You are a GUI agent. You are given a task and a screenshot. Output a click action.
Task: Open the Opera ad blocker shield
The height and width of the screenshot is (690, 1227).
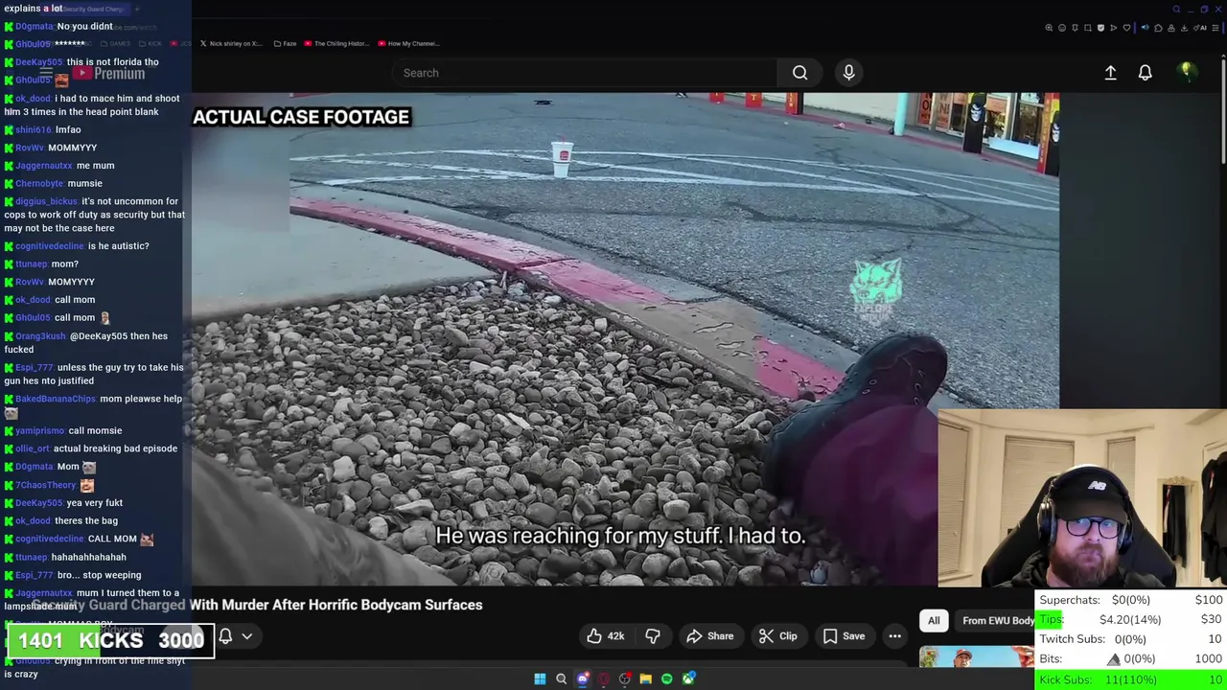(x=1100, y=28)
